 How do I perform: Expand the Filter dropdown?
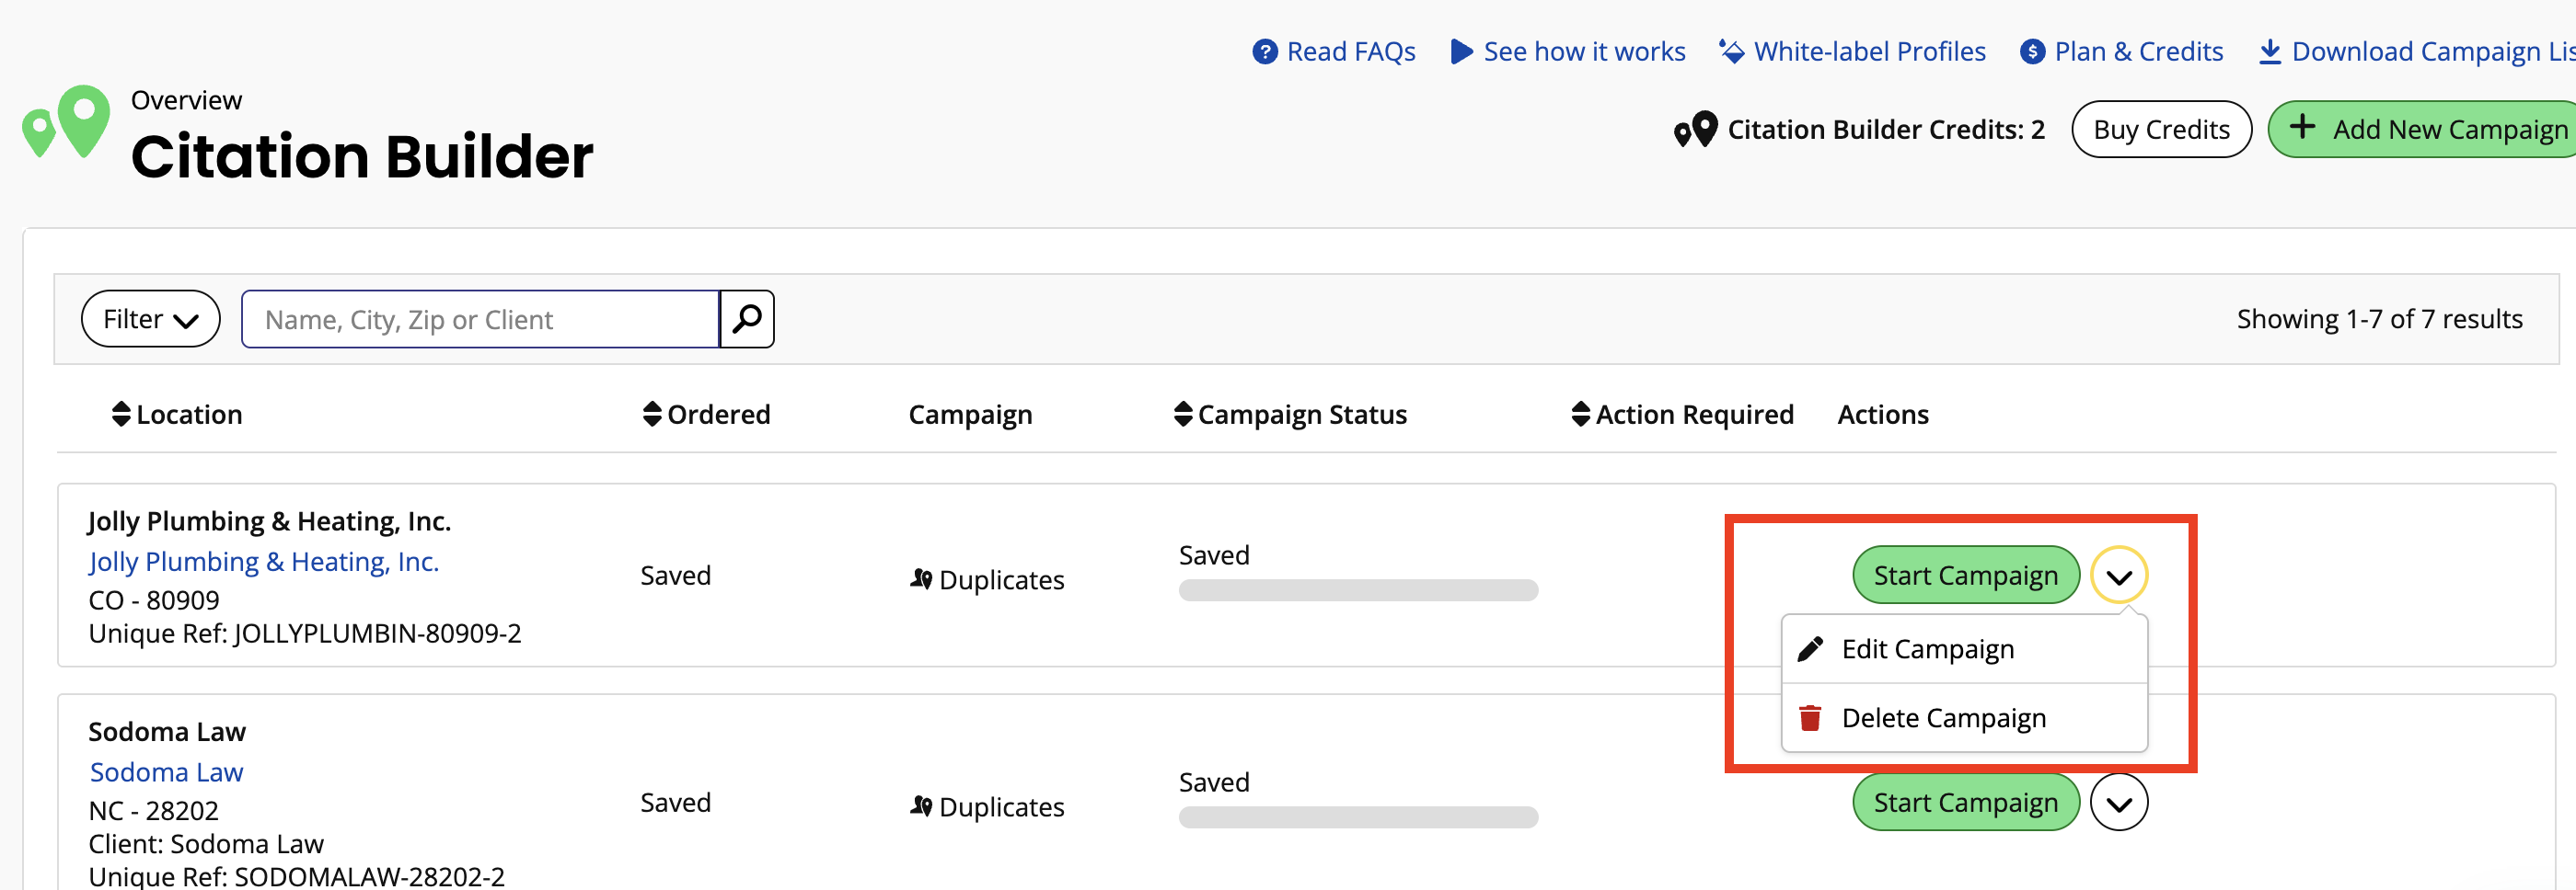[150, 319]
